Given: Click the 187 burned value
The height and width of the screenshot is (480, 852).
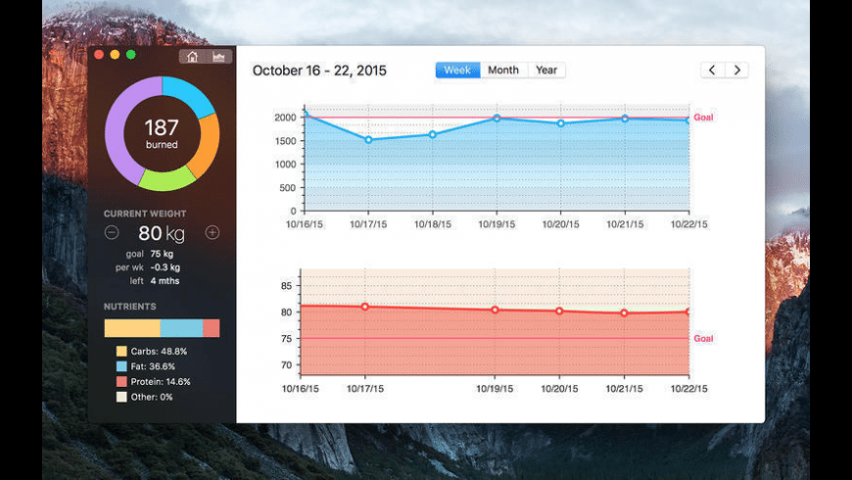Looking at the screenshot, I should (162, 134).
